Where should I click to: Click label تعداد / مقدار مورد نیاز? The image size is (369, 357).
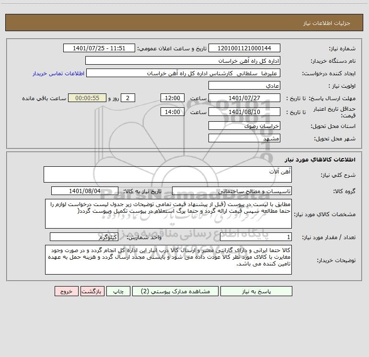click(329, 238)
